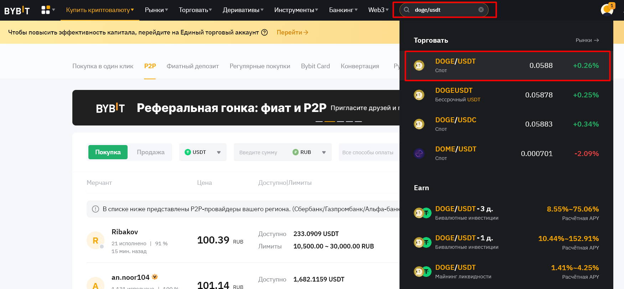The width and height of the screenshot is (624, 289).
Task: Click the doge/usdt search field
Action: [x=444, y=10]
